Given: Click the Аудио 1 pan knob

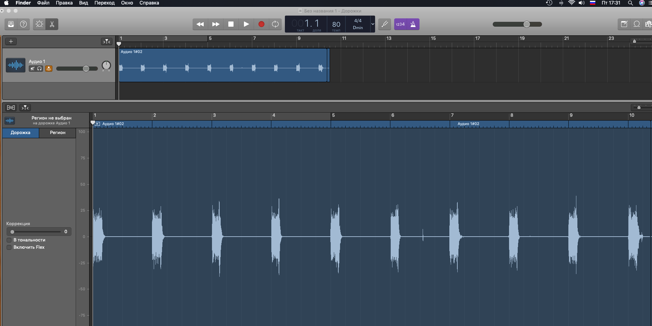Looking at the screenshot, I should point(106,65).
